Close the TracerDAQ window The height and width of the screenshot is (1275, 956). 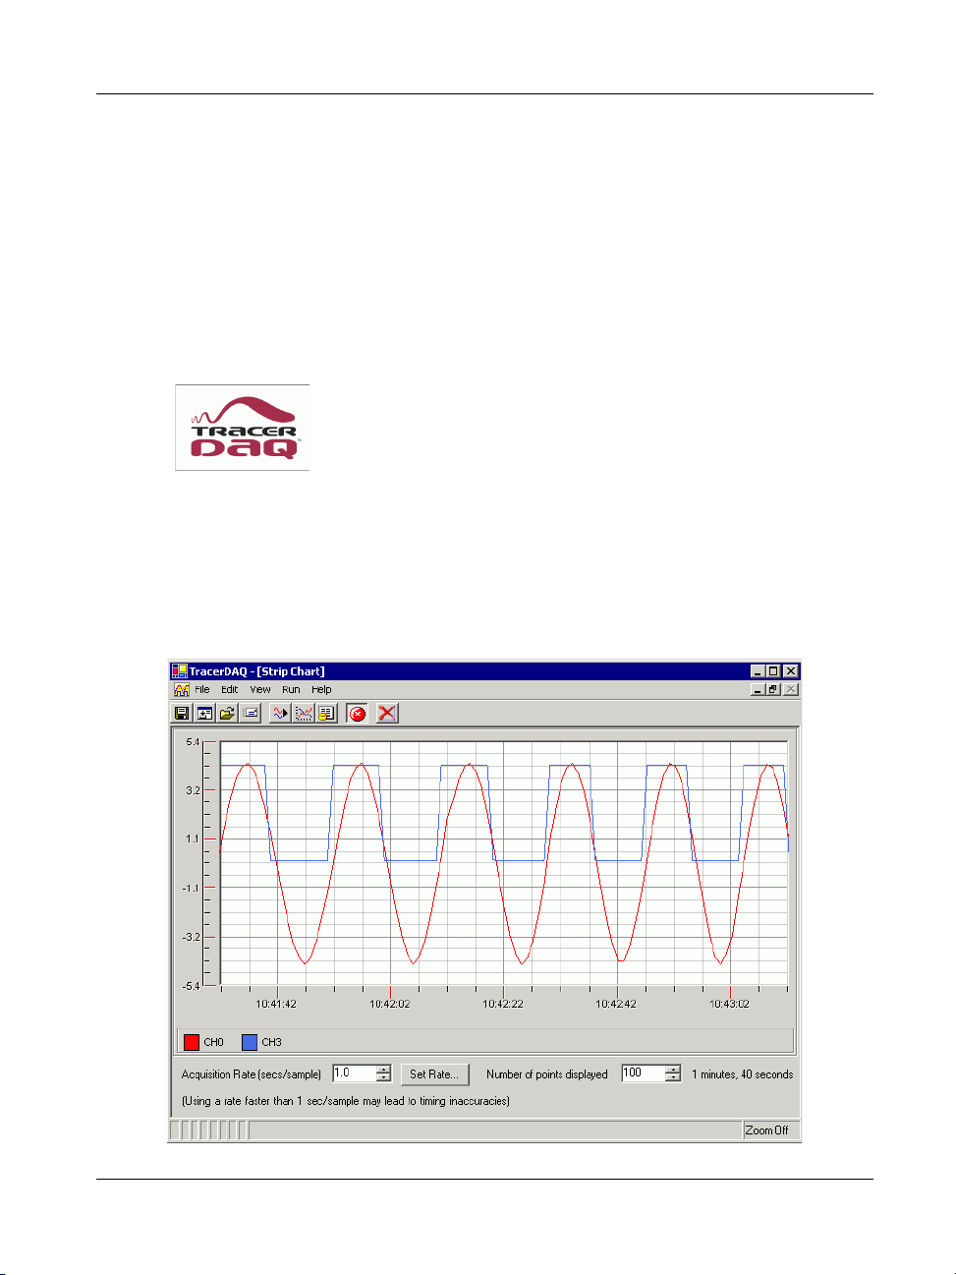(791, 671)
